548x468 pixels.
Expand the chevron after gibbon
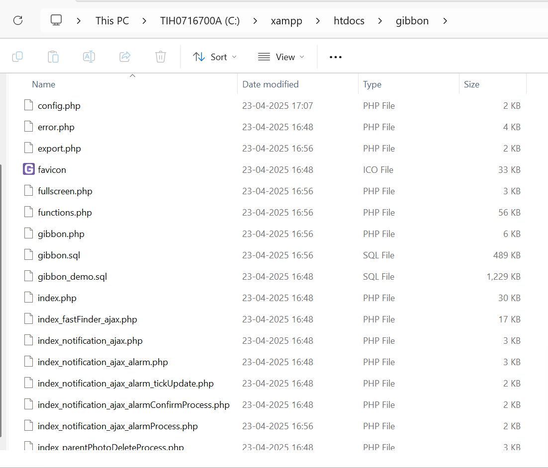tap(445, 21)
